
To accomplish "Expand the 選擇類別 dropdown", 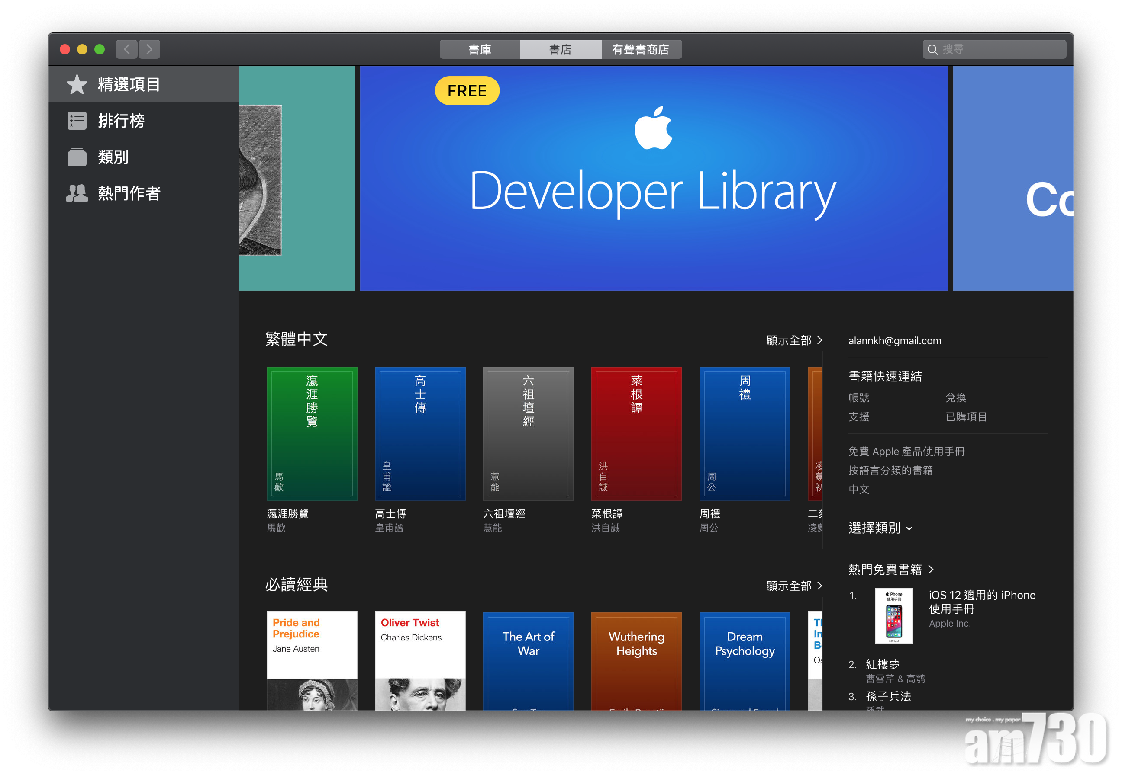I will point(880,528).
